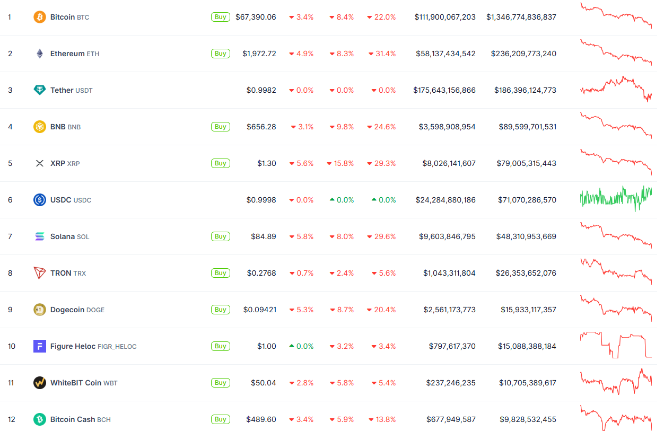Select the Tether USDT icon

pyautogui.click(x=40, y=90)
